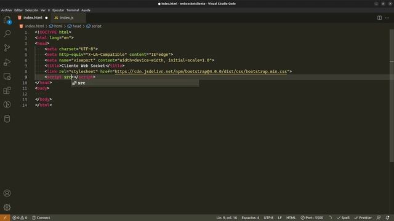Image resolution: width=394 pixels, height=221 pixels.
Task: Open notifications bell in status bar
Action: coord(387,218)
